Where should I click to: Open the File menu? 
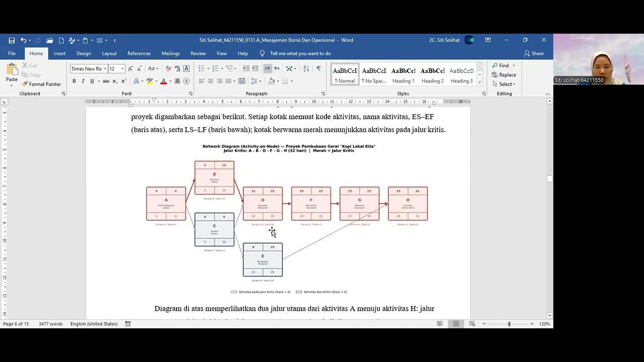12,53
